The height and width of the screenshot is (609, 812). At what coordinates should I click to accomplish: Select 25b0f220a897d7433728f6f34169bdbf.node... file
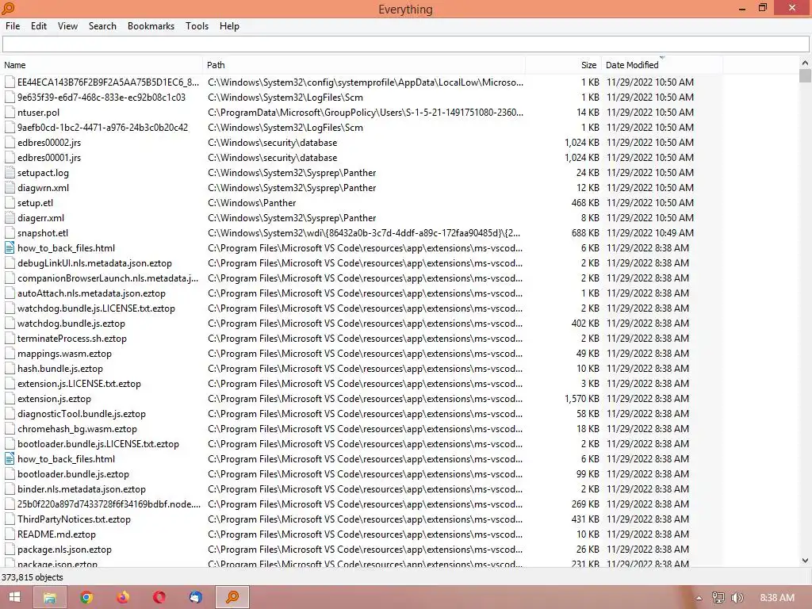pos(109,504)
